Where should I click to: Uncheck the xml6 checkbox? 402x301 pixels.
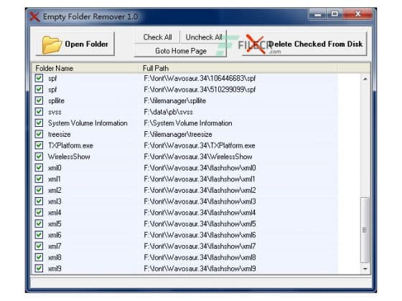coord(39,235)
